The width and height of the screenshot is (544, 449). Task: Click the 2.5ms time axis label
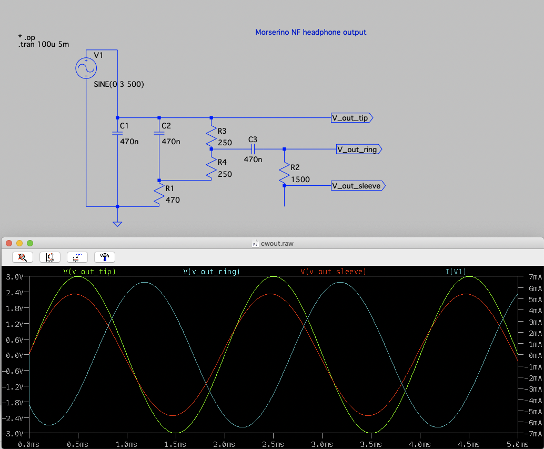point(273,444)
